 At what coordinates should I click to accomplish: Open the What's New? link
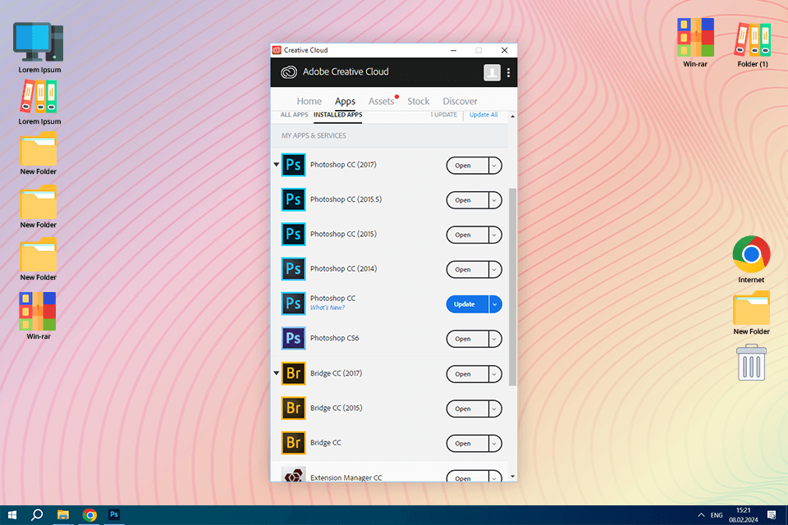tap(328, 308)
